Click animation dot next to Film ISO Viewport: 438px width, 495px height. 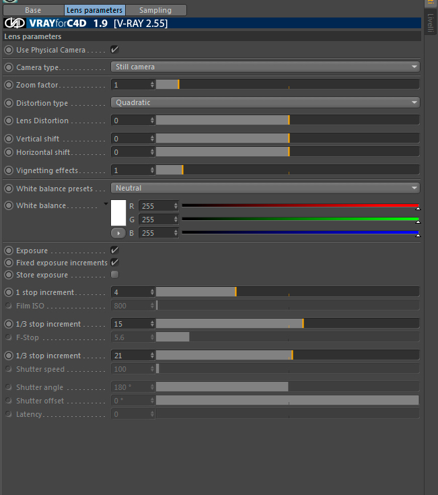(x=9, y=305)
